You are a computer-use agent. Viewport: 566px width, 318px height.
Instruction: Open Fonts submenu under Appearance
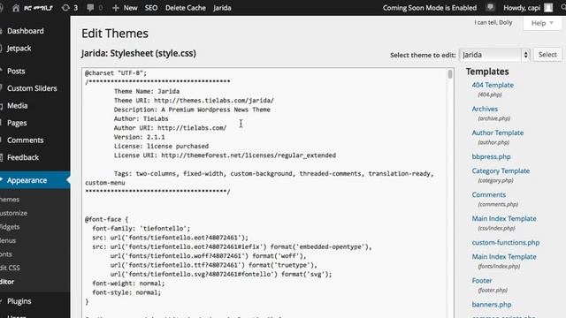tap(6, 254)
